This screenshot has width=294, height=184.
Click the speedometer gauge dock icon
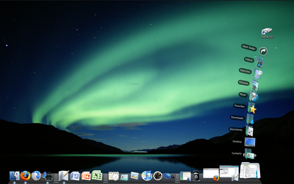click(x=158, y=176)
